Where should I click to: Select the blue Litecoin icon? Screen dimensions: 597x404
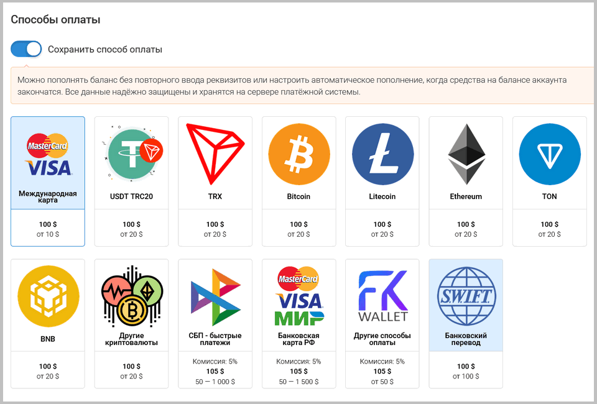pos(382,154)
